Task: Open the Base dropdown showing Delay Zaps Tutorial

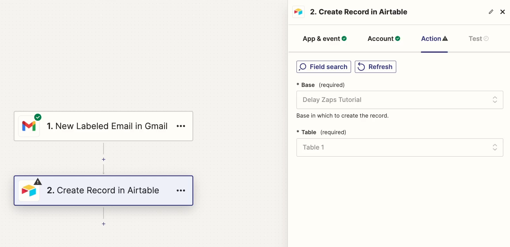Action: point(400,100)
